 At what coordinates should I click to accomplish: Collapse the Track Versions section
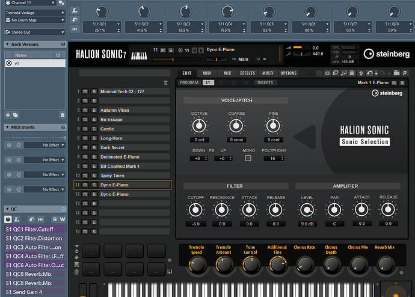(x=7, y=44)
